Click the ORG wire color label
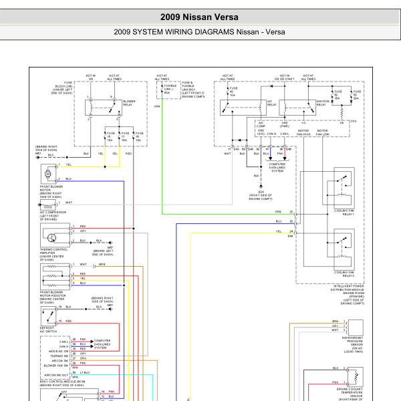The width and height of the screenshot is (401, 401). (83, 358)
